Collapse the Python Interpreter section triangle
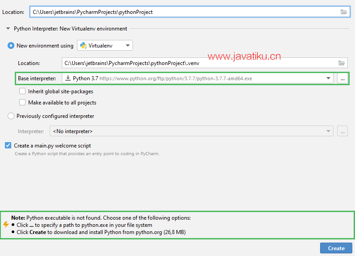 click(8, 29)
